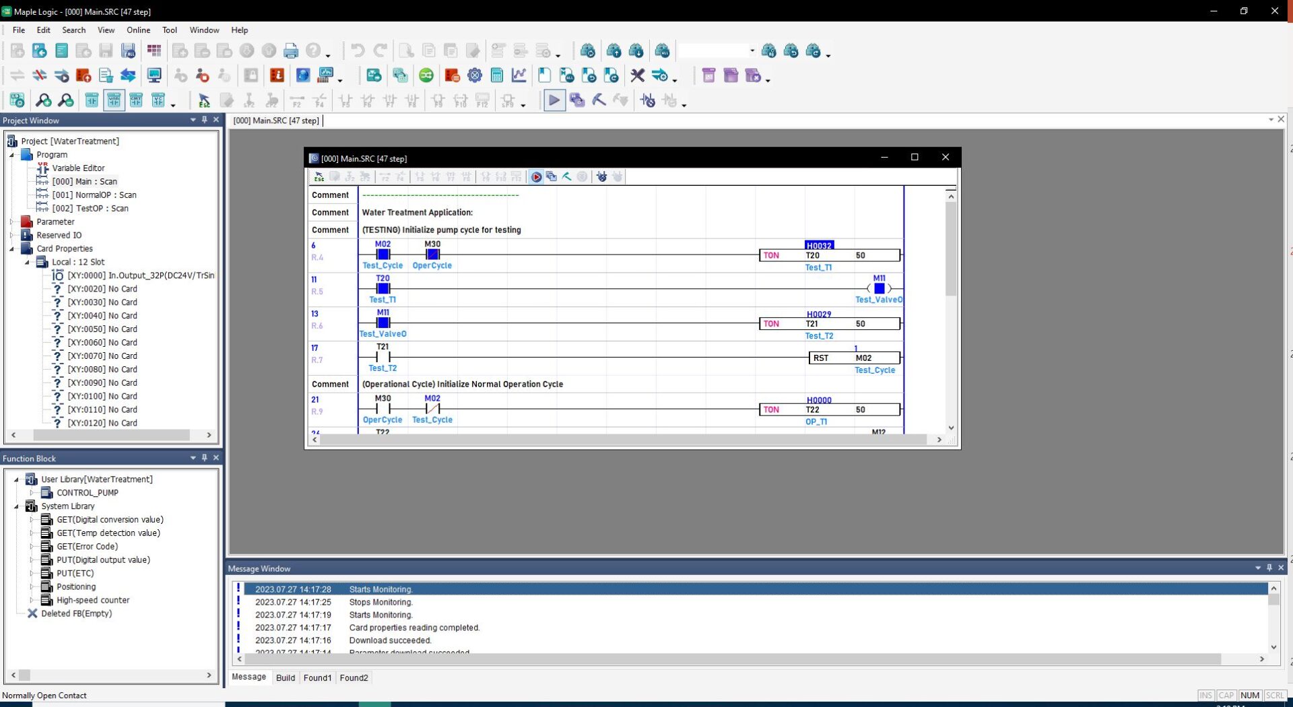Toggle the comment (CMT) ladder display mode

pos(136,101)
